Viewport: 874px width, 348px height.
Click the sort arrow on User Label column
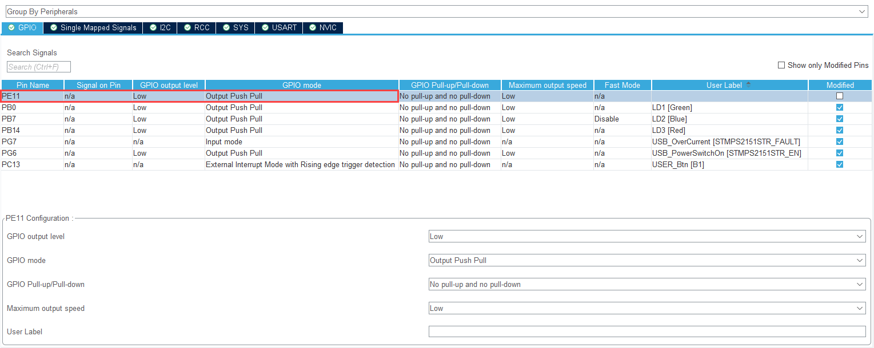click(748, 85)
